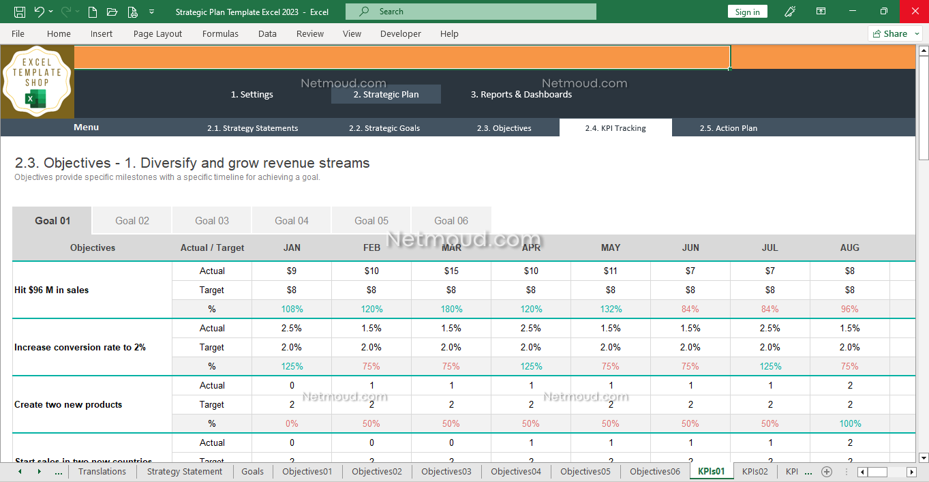Select the Page Layout ribbon tab
Image resolution: width=929 pixels, height=482 pixels.
click(x=158, y=34)
